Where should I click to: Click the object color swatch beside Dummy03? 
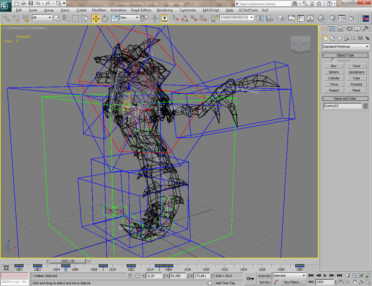[x=365, y=106]
